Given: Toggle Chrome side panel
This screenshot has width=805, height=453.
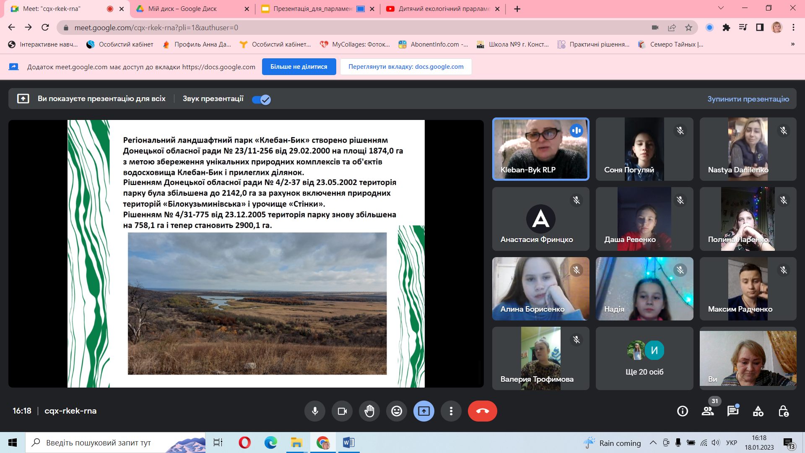Looking at the screenshot, I should (760, 27).
